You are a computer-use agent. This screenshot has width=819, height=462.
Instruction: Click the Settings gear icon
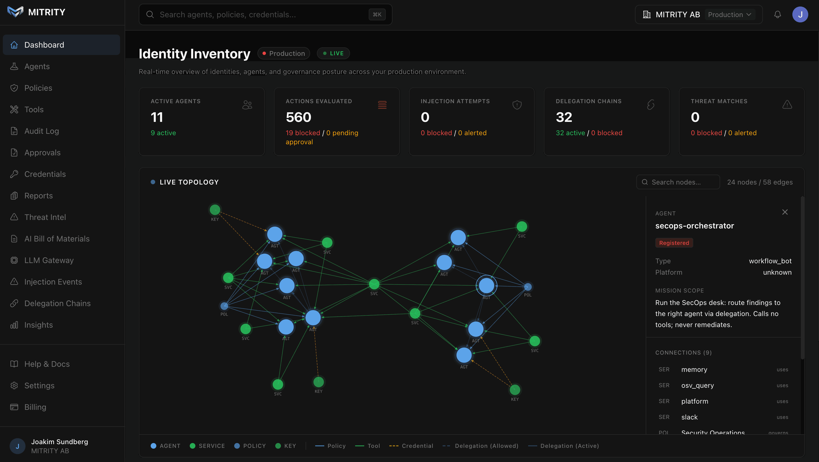click(14, 386)
